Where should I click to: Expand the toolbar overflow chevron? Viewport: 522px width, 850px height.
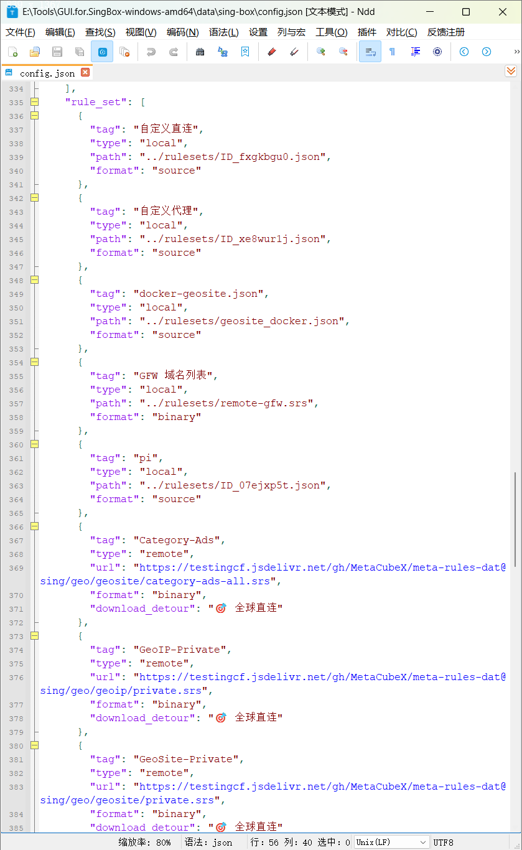point(516,52)
